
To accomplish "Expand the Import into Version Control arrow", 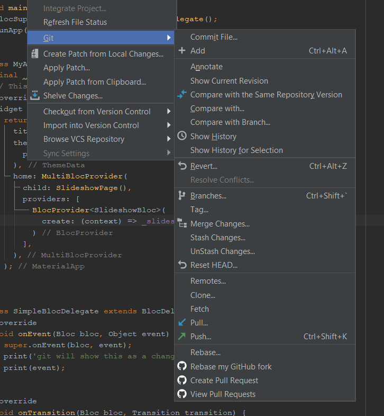I will tap(169, 125).
